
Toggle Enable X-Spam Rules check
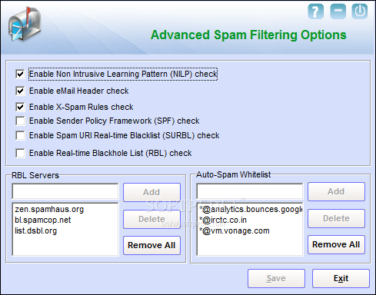(x=20, y=107)
